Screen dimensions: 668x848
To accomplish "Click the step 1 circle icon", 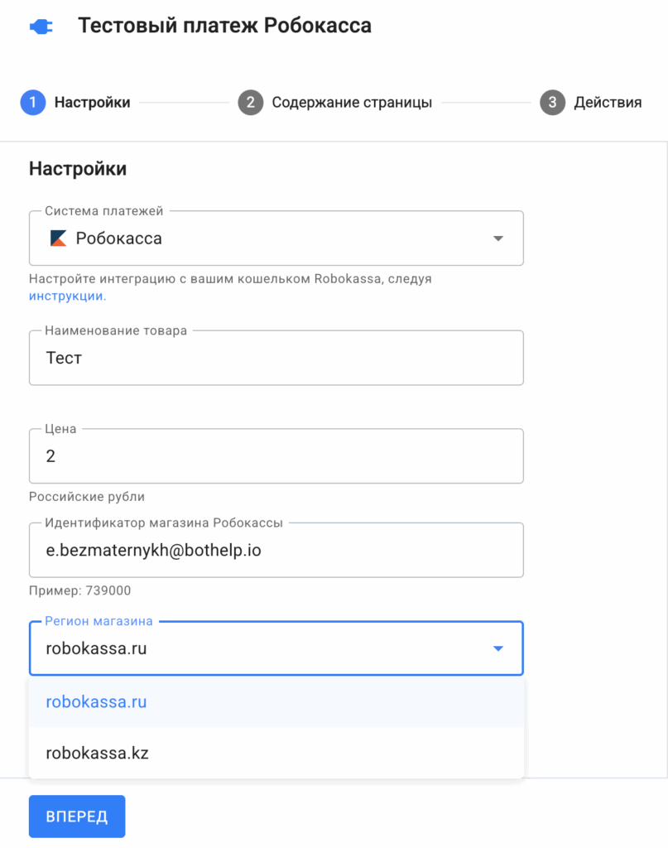I will pos(33,103).
